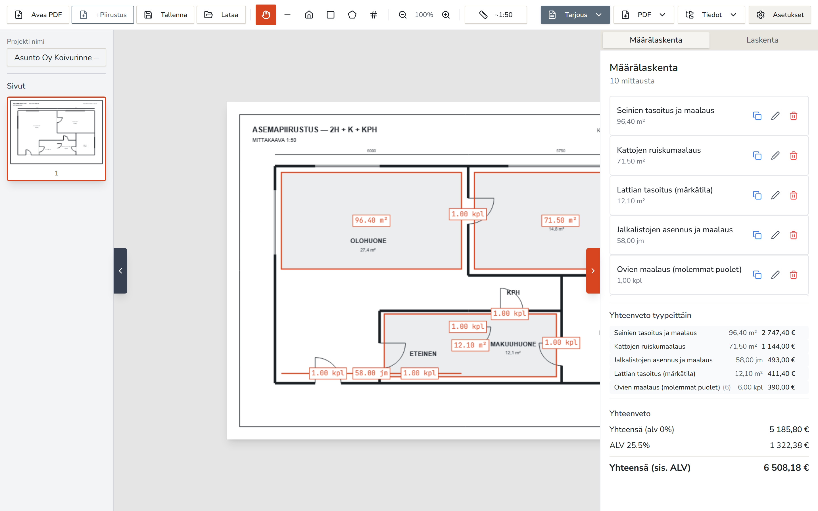Collapse the left sidebar panel

click(120, 271)
